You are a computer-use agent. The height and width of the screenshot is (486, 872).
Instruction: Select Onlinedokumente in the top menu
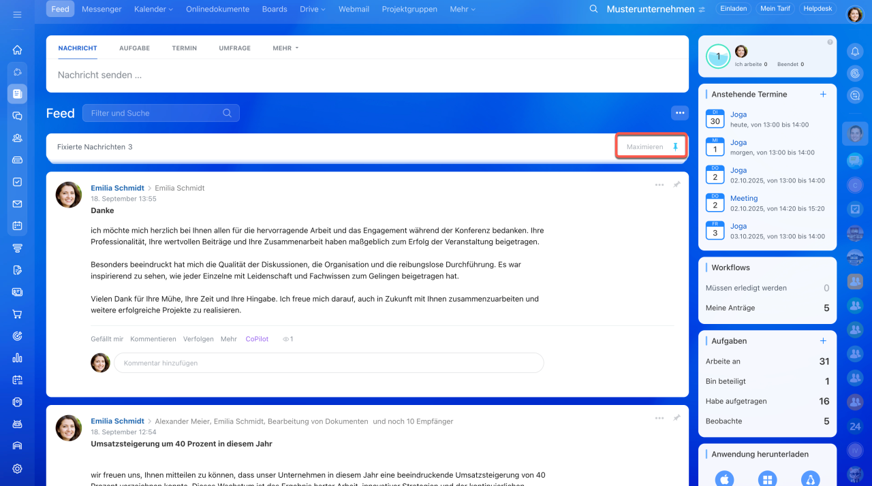coord(219,10)
